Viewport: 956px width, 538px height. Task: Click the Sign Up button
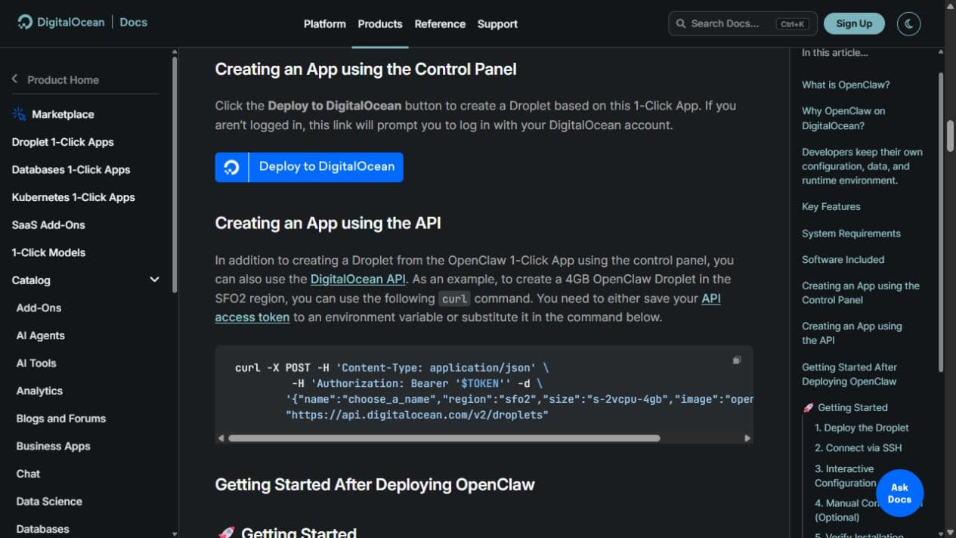pos(854,23)
